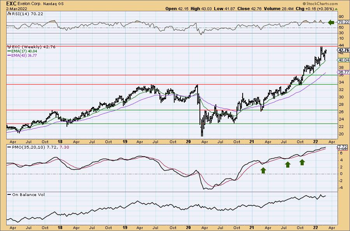Click the 'EMA(43) 36.77' legend text
The height and width of the screenshot is (231, 350).
(24, 55)
